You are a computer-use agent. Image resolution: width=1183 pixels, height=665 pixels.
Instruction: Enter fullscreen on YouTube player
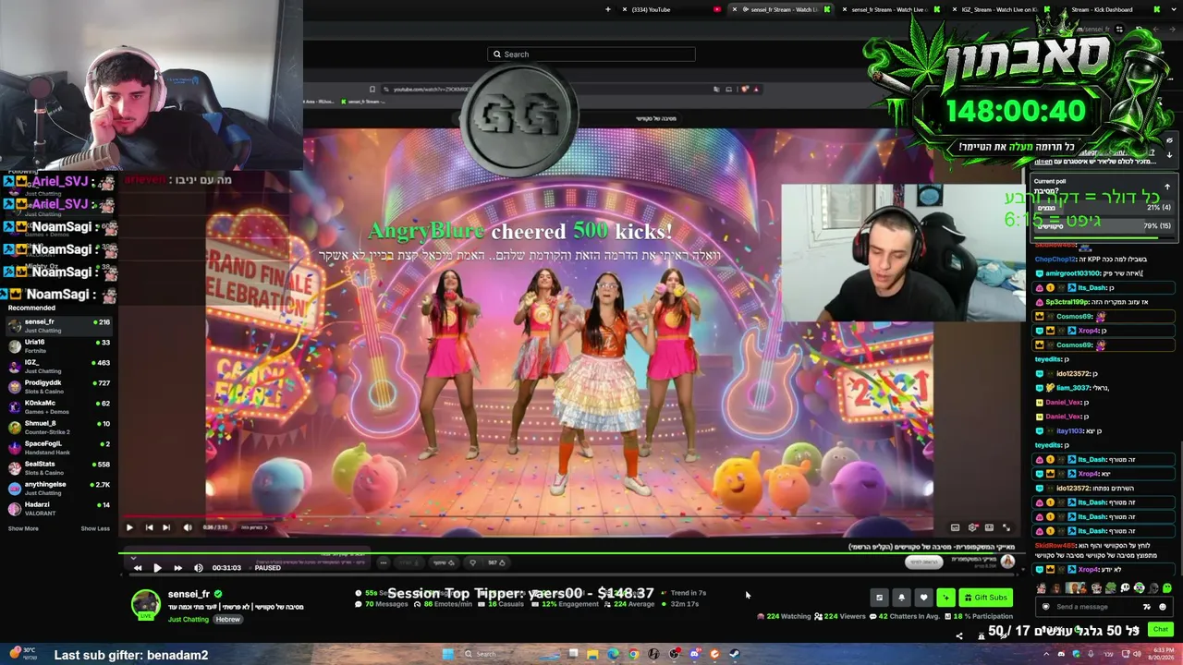coord(1006,527)
